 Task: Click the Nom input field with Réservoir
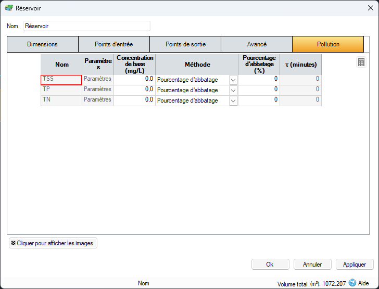pos(87,26)
